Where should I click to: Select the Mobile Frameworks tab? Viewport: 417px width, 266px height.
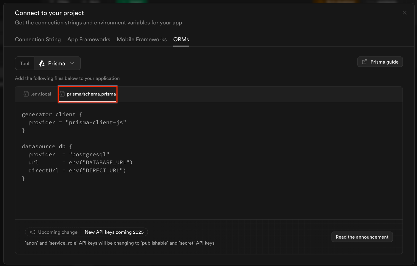(x=141, y=40)
